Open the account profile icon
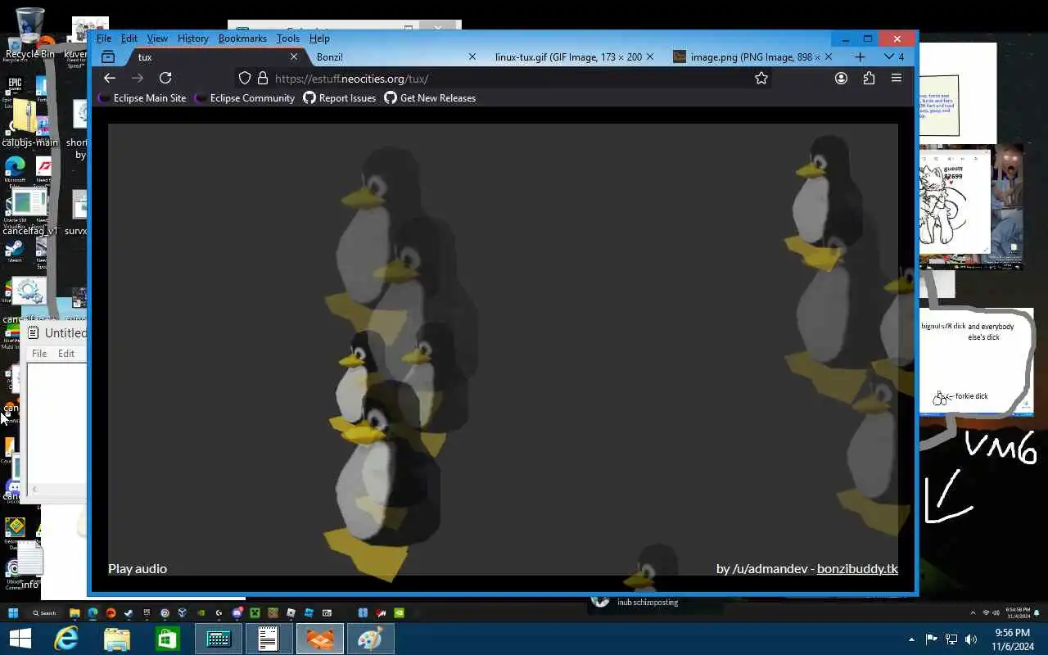 tap(841, 78)
